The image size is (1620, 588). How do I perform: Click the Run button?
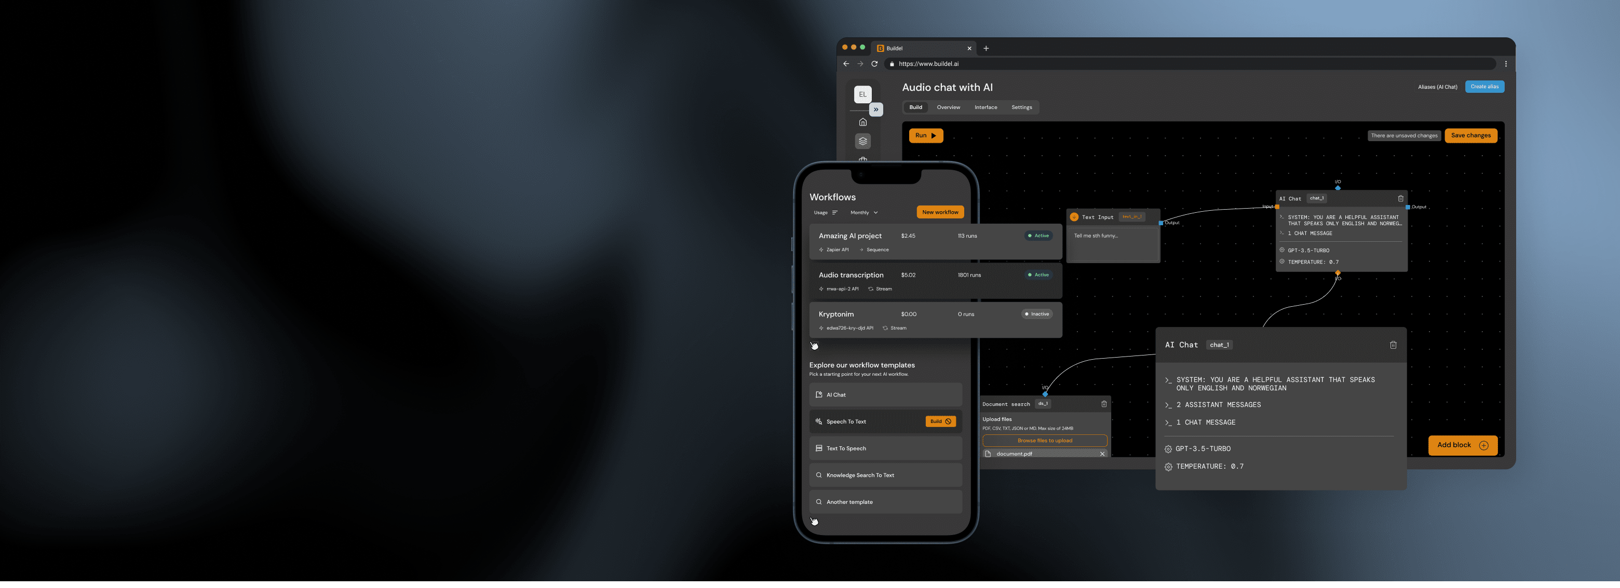(x=926, y=136)
